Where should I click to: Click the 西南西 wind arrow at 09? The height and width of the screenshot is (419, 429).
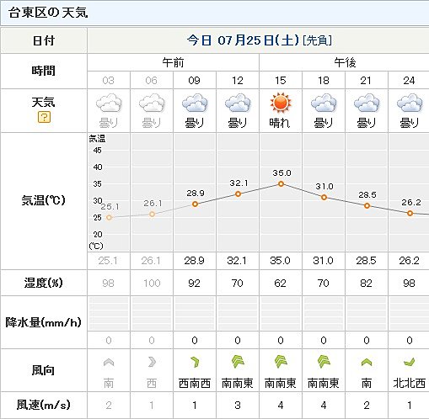pos(195,362)
